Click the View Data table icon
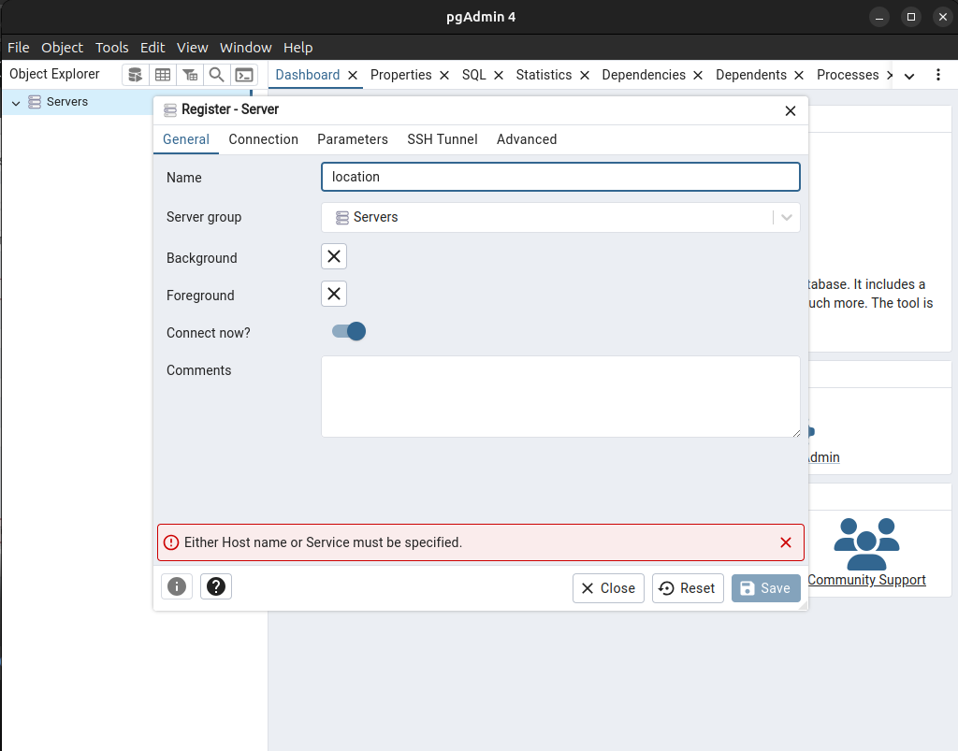The width and height of the screenshot is (958, 751). coord(163,75)
